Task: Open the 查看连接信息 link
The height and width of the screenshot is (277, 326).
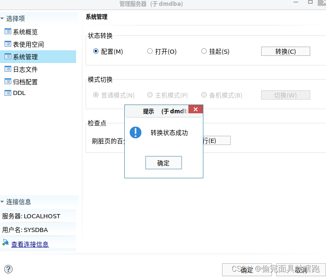Action: (x=30, y=244)
